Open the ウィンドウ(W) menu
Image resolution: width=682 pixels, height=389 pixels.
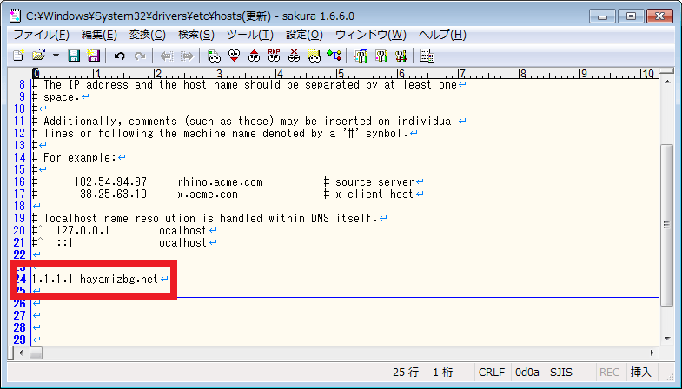tap(371, 35)
